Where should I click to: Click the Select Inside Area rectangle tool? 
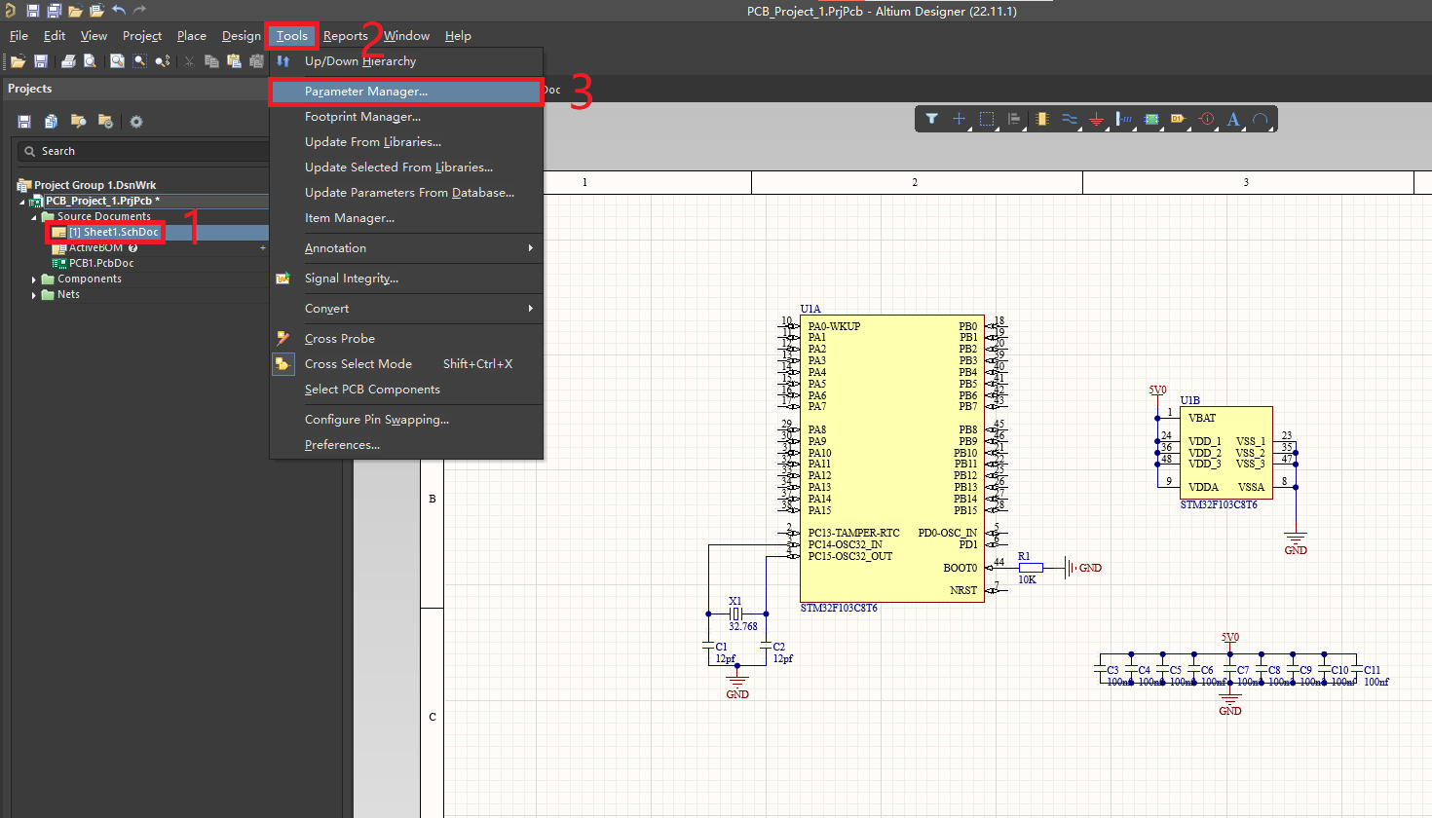click(x=987, y=119)
